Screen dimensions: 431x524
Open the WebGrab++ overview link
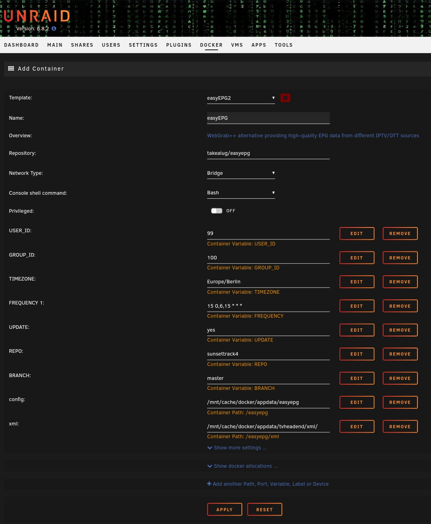[313, 136]
